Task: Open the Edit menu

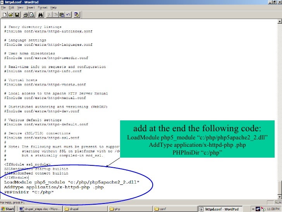Action: [11, 8]
